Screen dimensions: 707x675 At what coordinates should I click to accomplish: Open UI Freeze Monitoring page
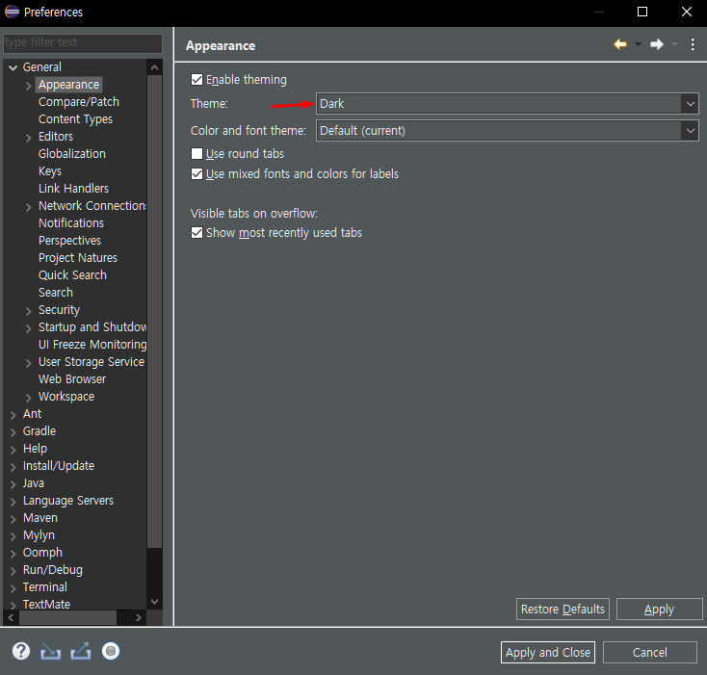tap(92, 345)
